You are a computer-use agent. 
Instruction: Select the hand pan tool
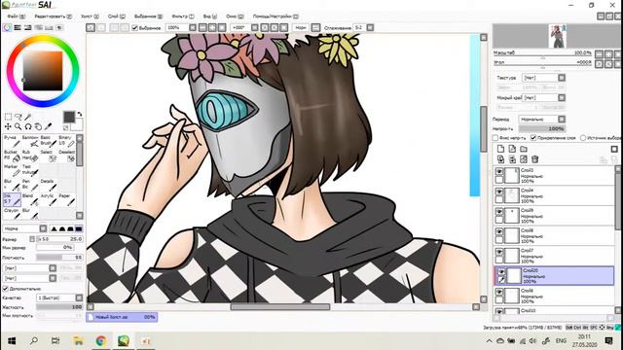[x=38, y=126]
